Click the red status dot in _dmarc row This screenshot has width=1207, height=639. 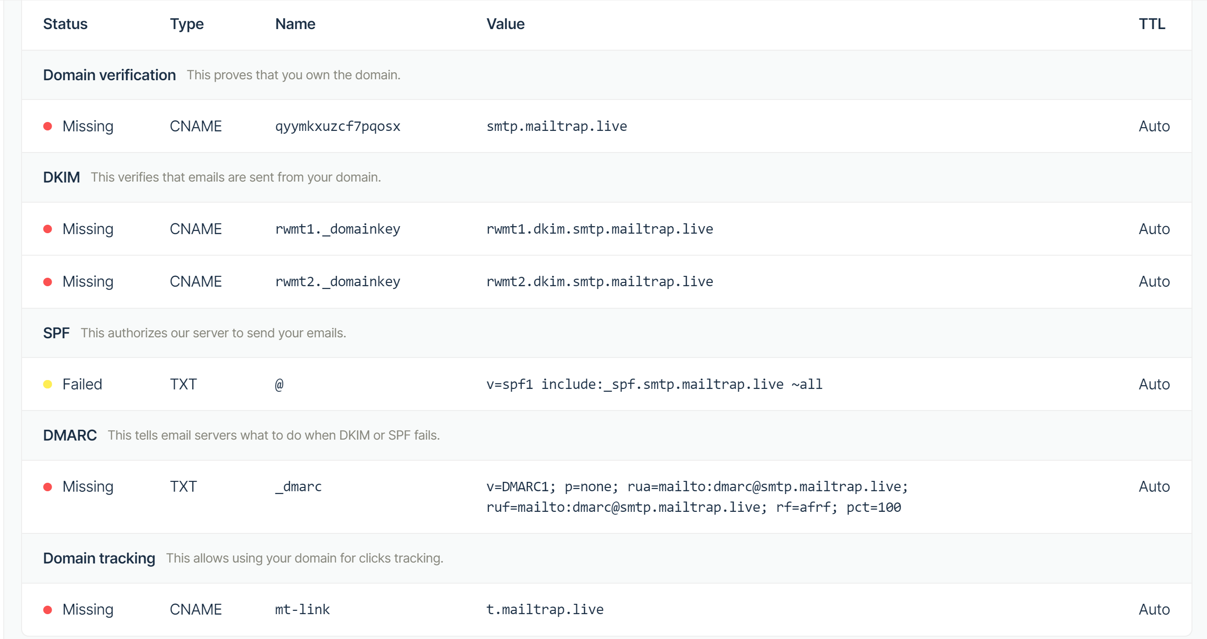pos(47,487)
